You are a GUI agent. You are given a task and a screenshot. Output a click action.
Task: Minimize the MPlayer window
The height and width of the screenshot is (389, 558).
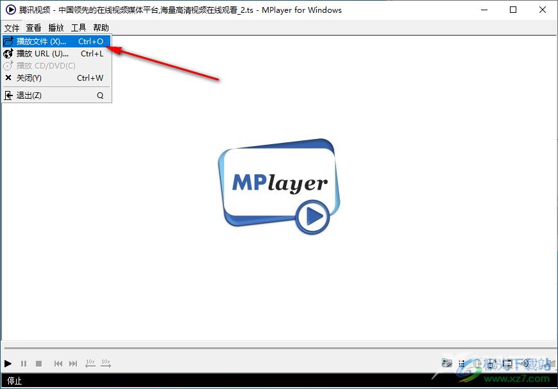tap(484, 10)
